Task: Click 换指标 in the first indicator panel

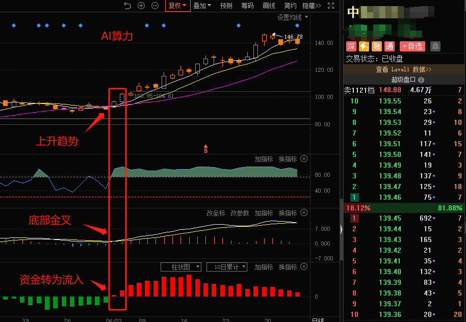Action: [288, 159]
